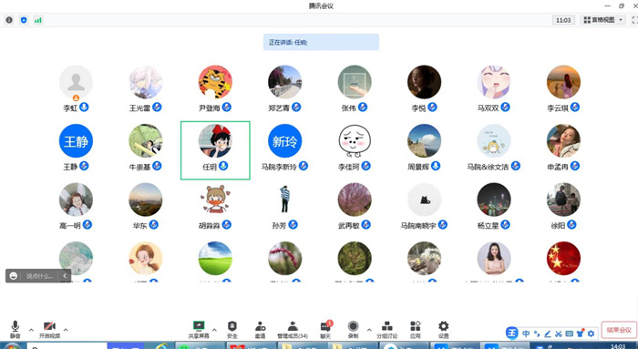Click the participant name 华东
Viewport: 638px width, 349px height.
pos(139,225)
